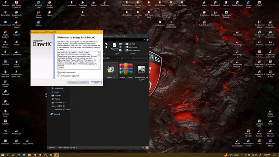Select the DirectX_11_Setup archive file
Viewport: 279px width, 157px height.
click(x=126, y=71)
